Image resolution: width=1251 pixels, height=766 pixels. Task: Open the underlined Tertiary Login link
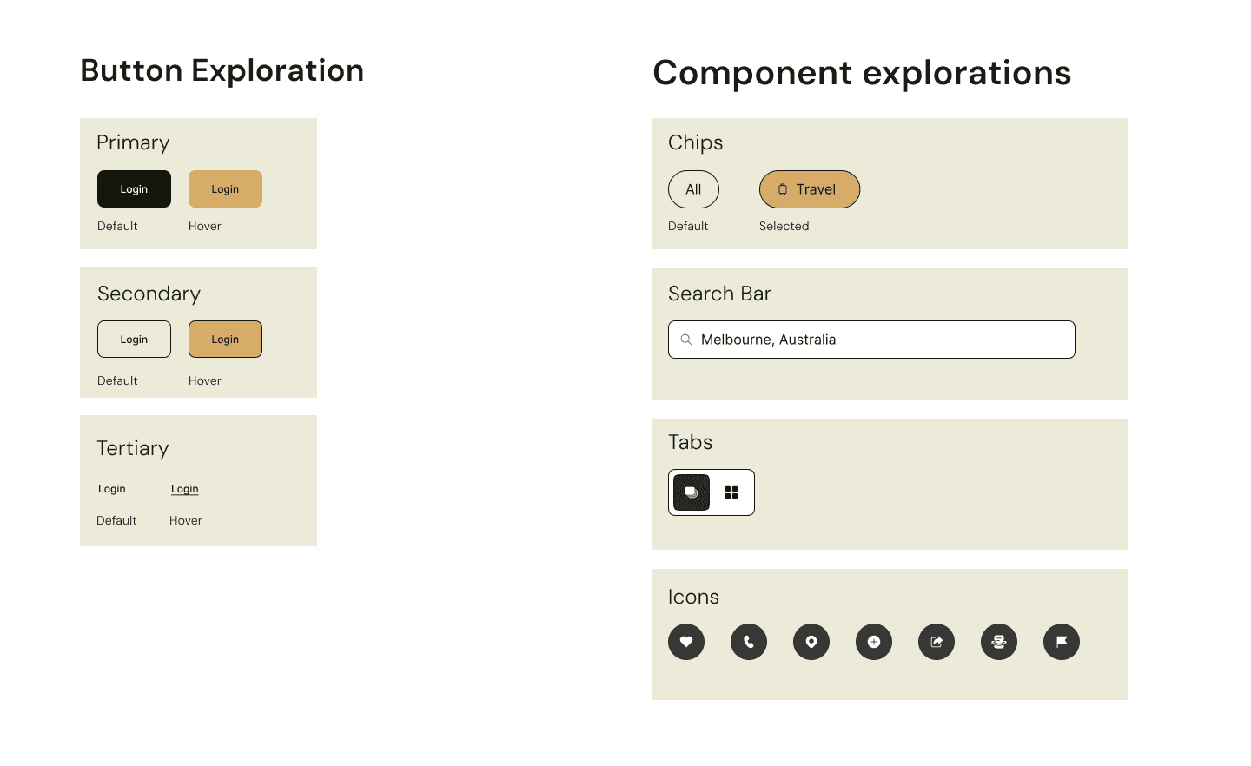[184, 488]
